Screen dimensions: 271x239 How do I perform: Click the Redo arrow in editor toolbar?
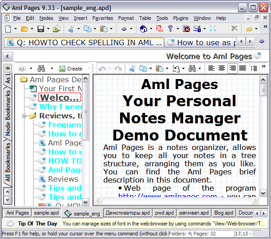tap(118, 69)
